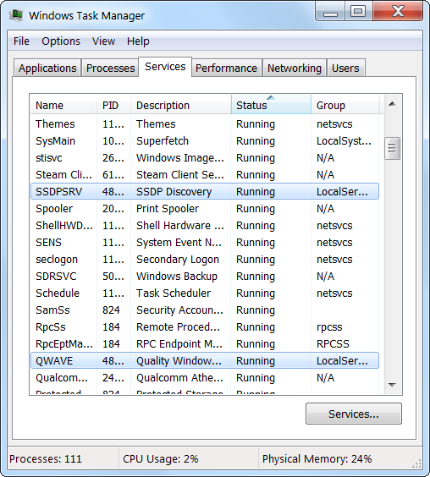Image resolution: width=430 pixels, height=477 pixels.
Task: Select the Services tab
Action: point(165,67)
